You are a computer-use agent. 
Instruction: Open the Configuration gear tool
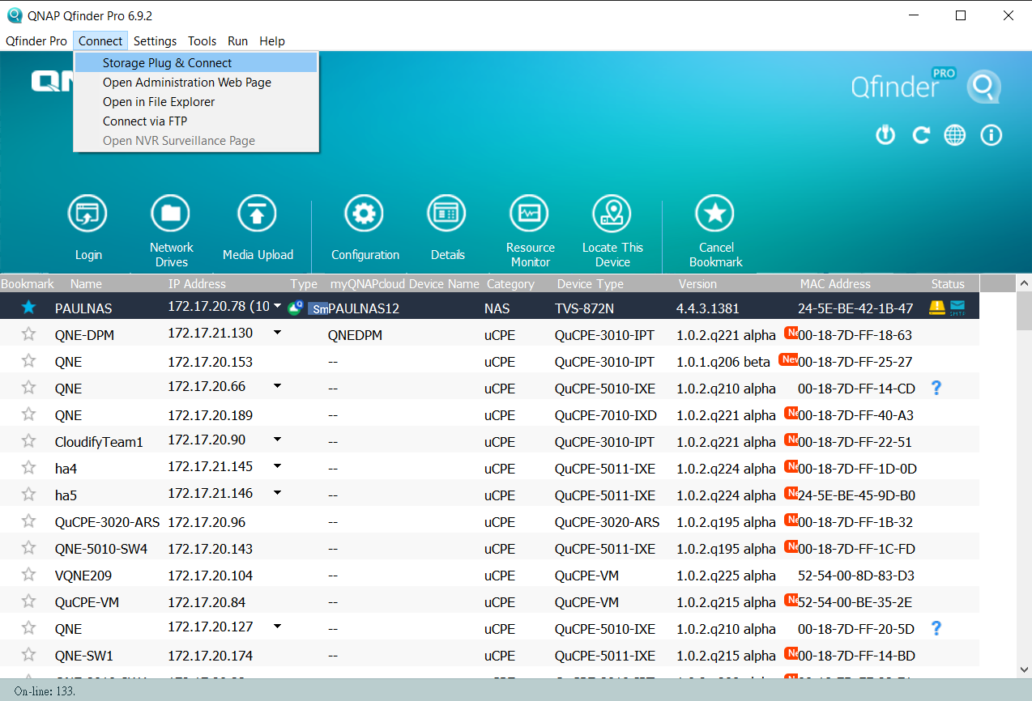(364, 214)
